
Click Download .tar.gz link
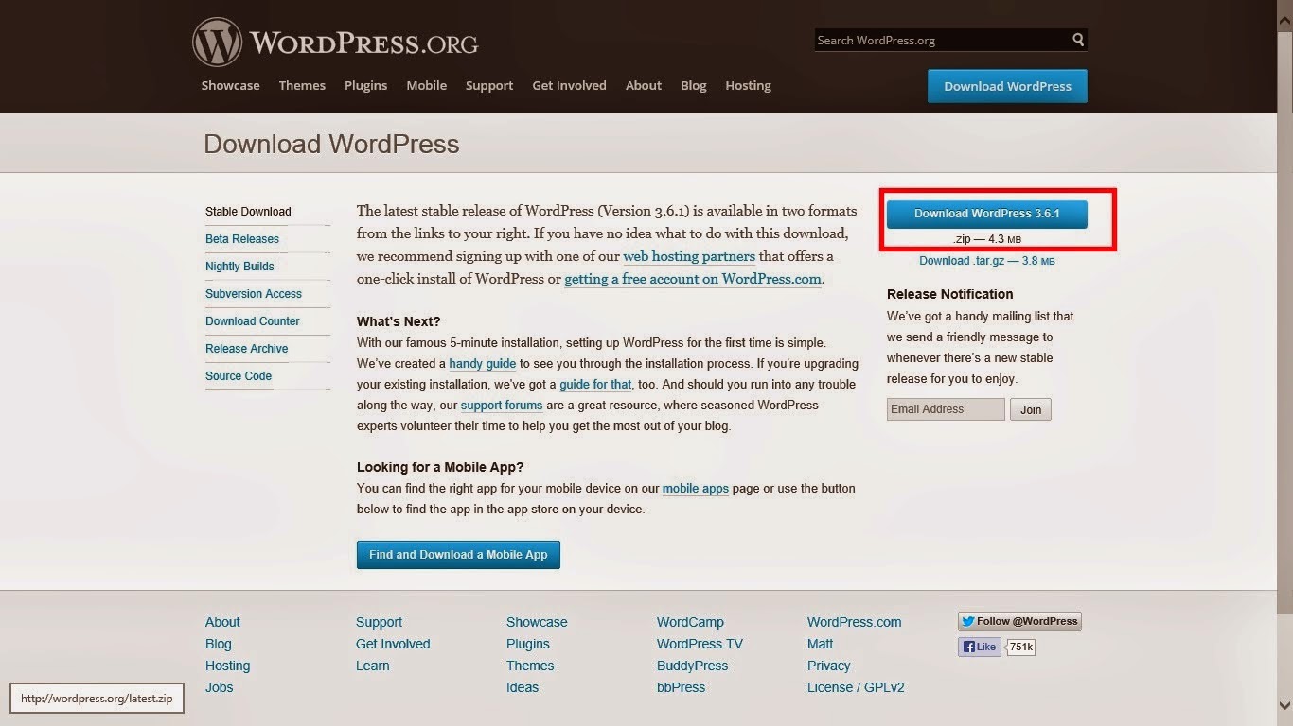point(986,261)
